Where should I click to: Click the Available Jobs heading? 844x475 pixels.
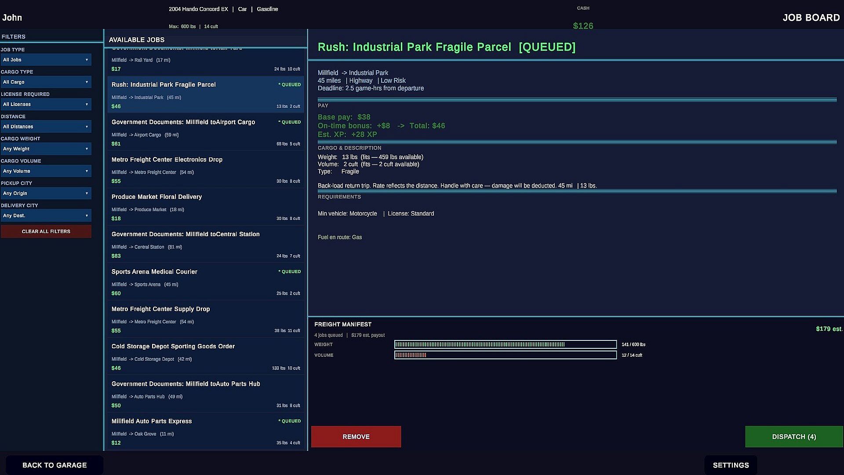(x=137, y=40)
